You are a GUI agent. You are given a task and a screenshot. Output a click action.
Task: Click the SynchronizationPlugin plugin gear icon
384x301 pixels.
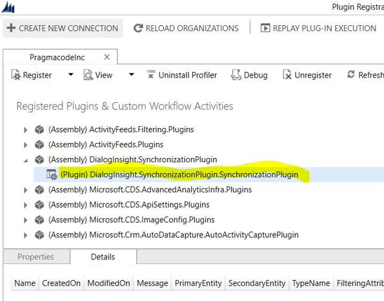(51, 175)
